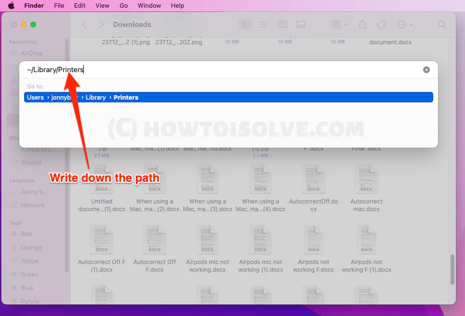Start a search with the magnifying glass icon
This screenshot has height=316, width=465.
click(442, 24)
